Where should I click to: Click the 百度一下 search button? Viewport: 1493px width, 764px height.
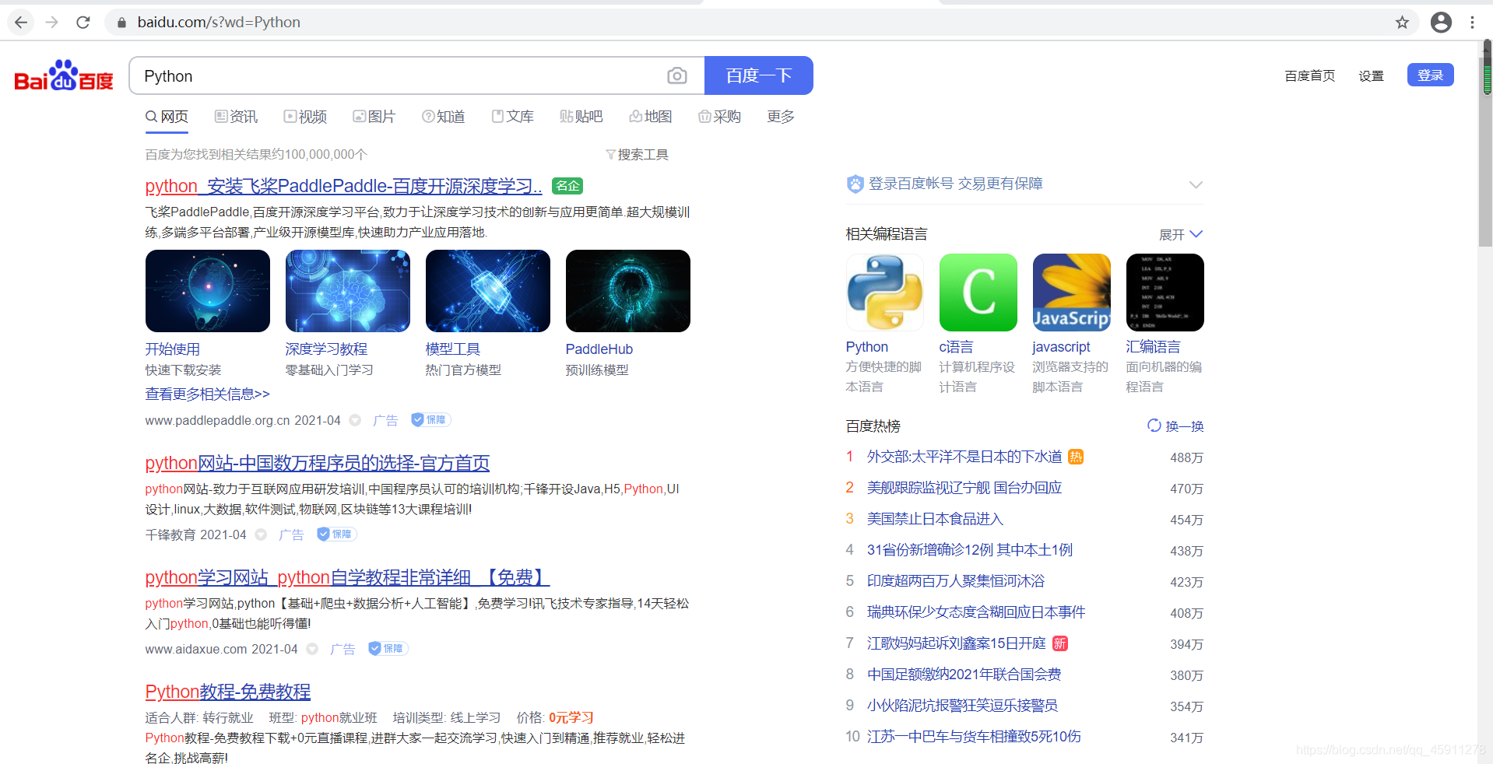coord(759,75)
